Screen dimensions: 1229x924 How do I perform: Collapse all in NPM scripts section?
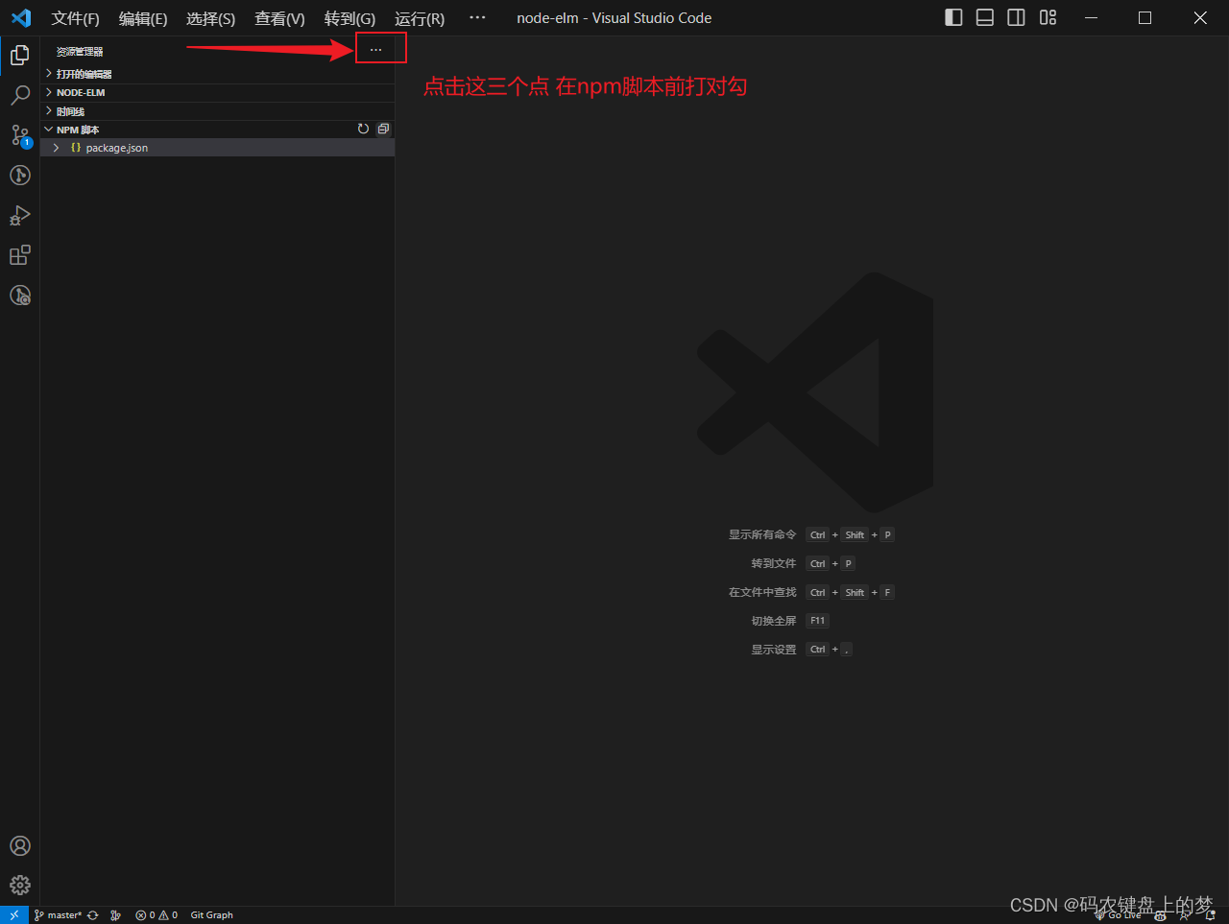point(383,129)
